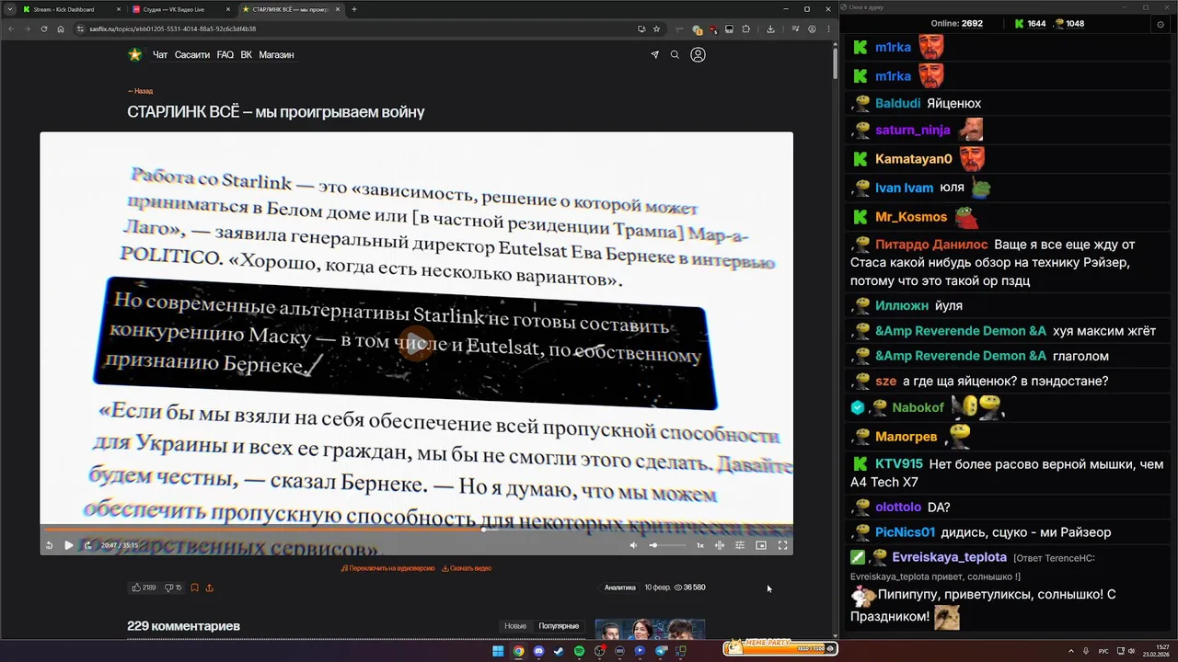Open the Чат page from site navigation
Image resolution: width=1178 pixels, height=662 pixels.
160,55
